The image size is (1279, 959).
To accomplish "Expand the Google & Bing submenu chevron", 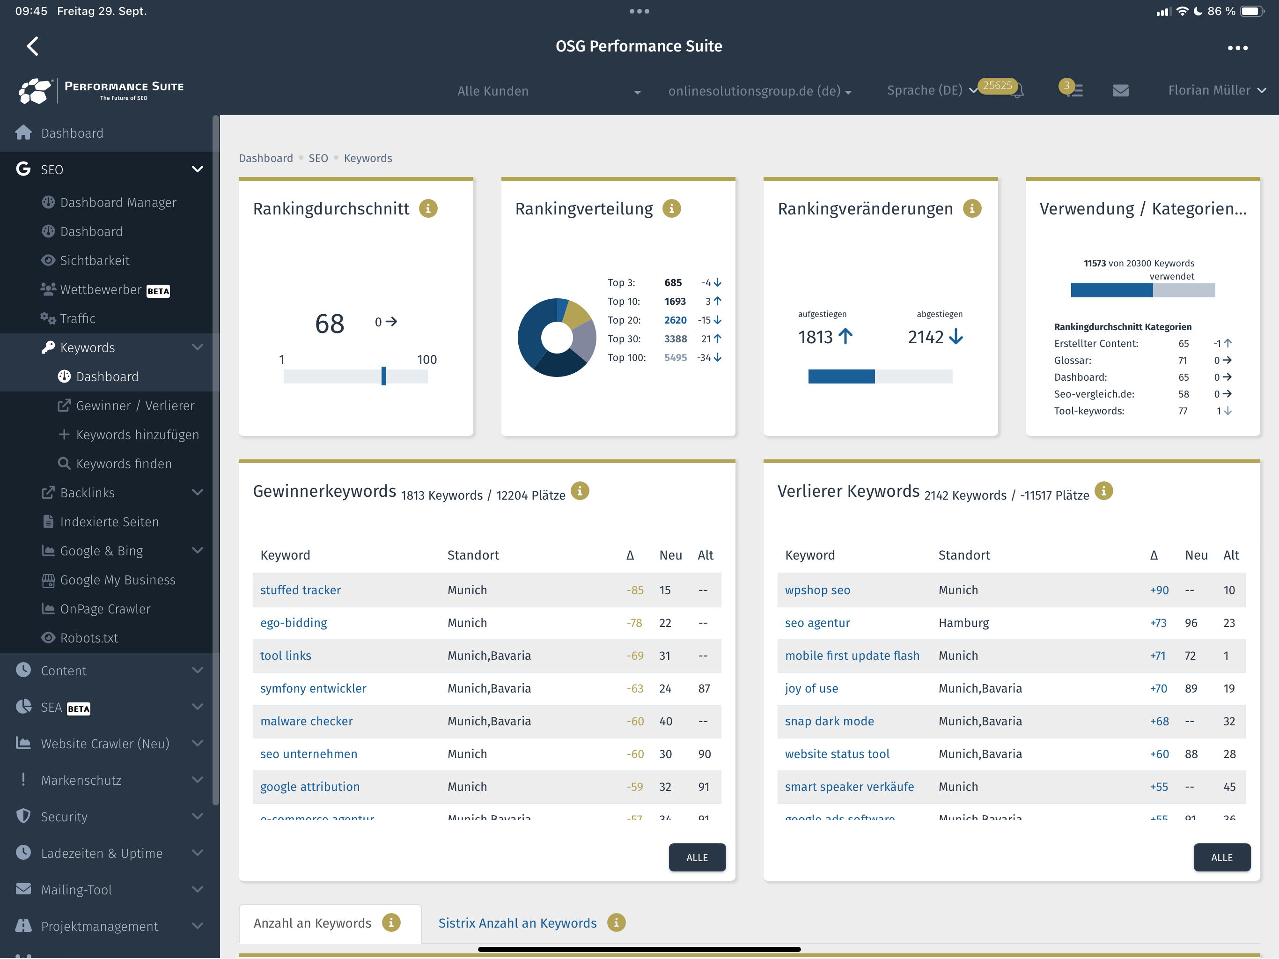I will [x=197, y=550].
